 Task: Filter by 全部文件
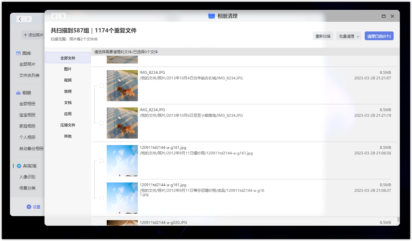tap(68, 58)
